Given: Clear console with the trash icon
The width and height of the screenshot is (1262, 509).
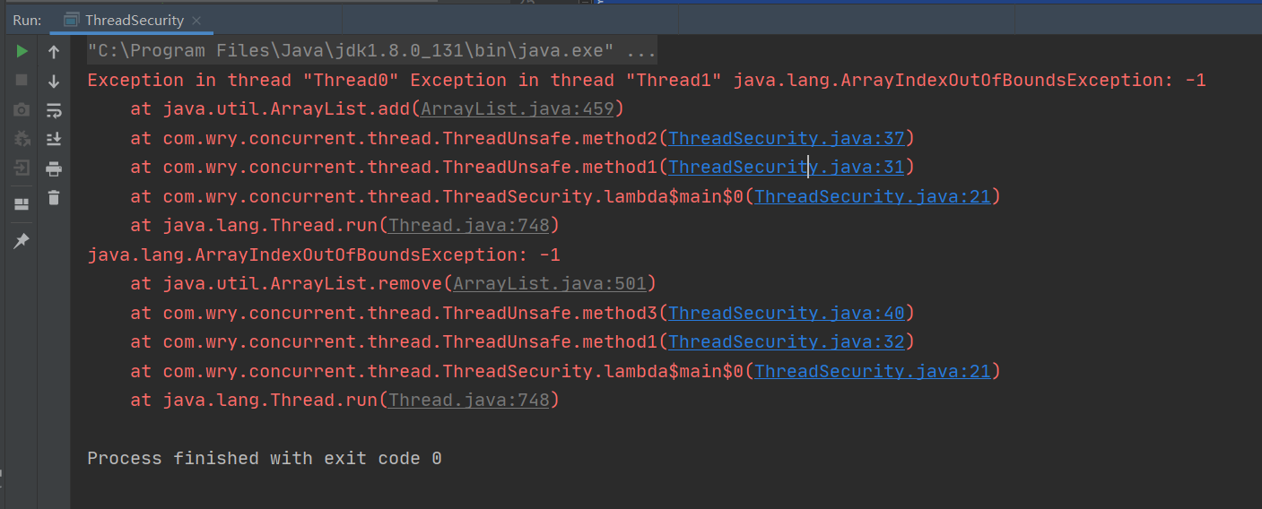Looking at the screenshot, I should coord(54,197).
